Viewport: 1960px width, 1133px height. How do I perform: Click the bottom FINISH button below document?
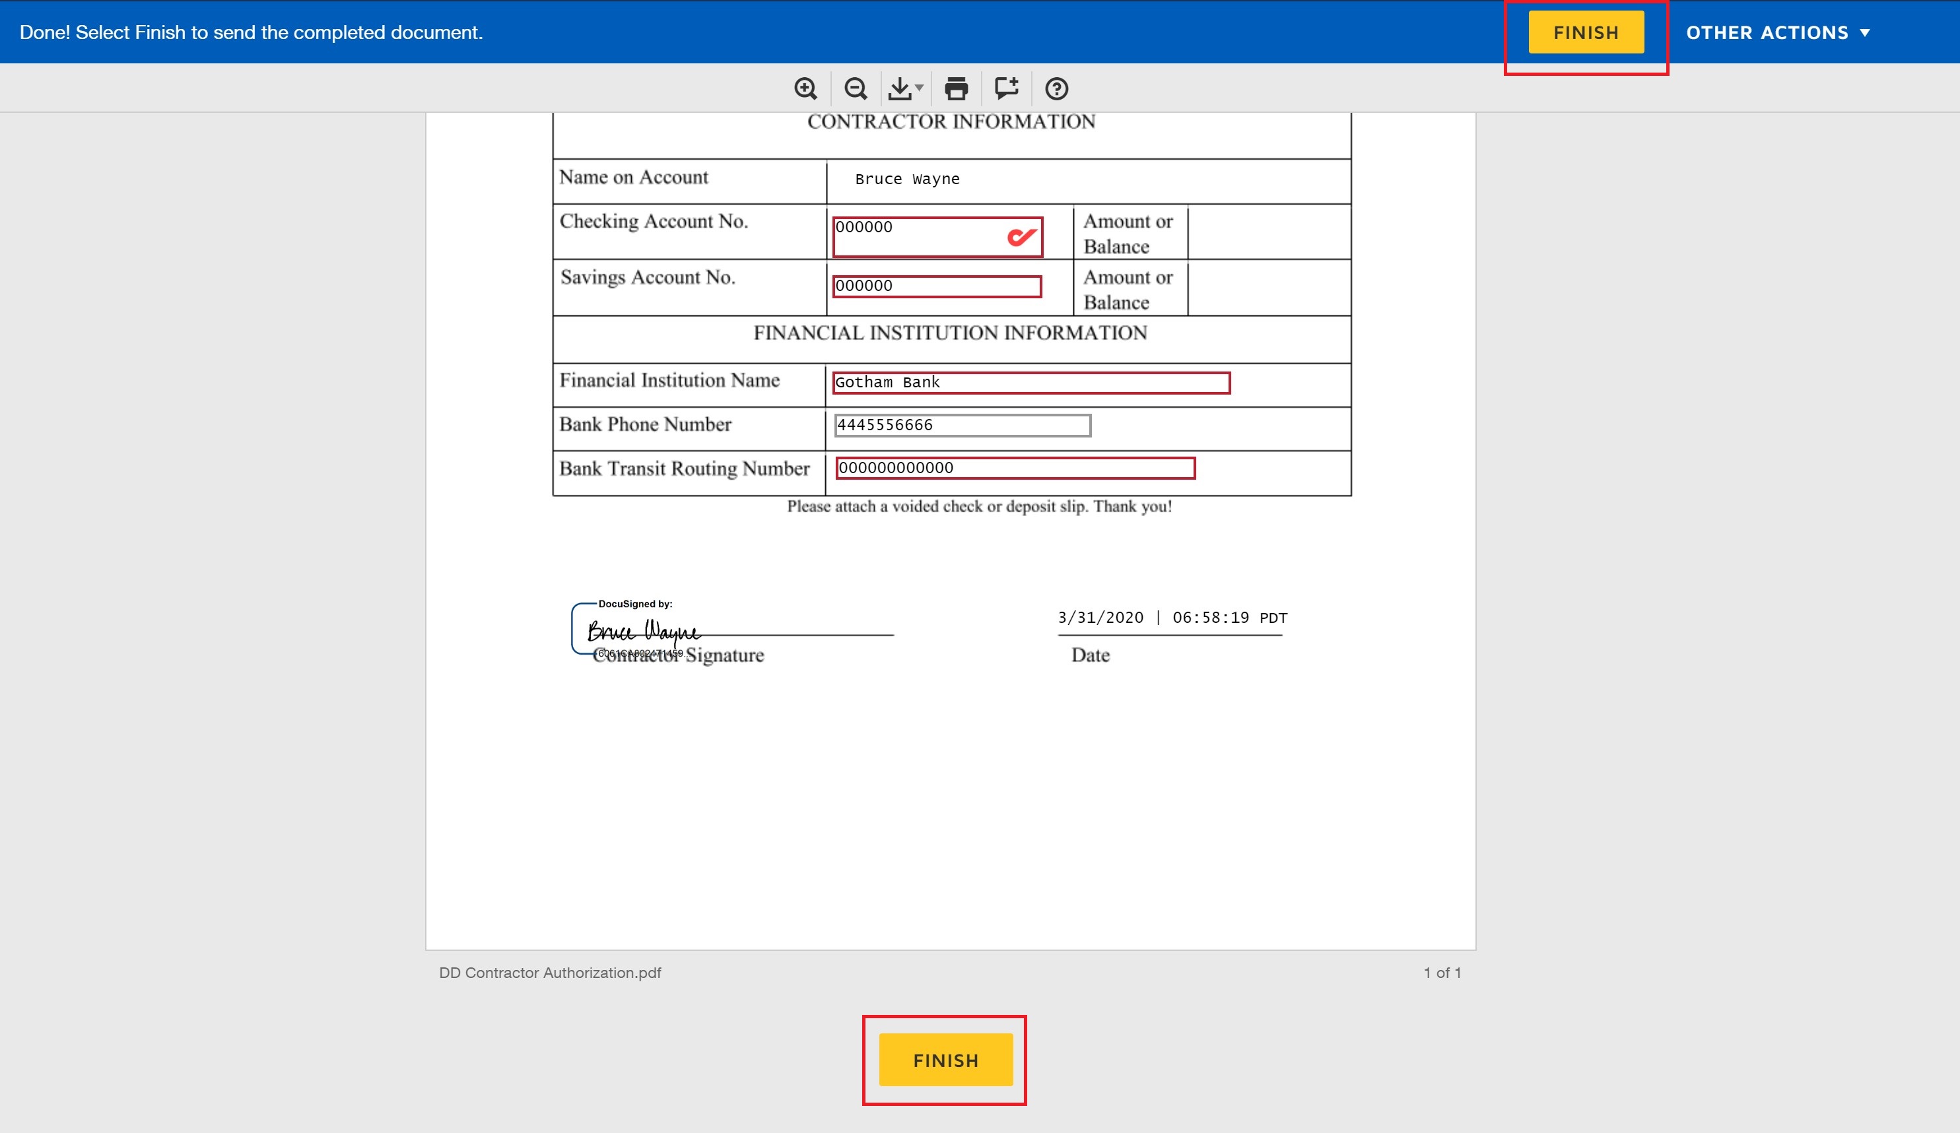(946, 1060)
